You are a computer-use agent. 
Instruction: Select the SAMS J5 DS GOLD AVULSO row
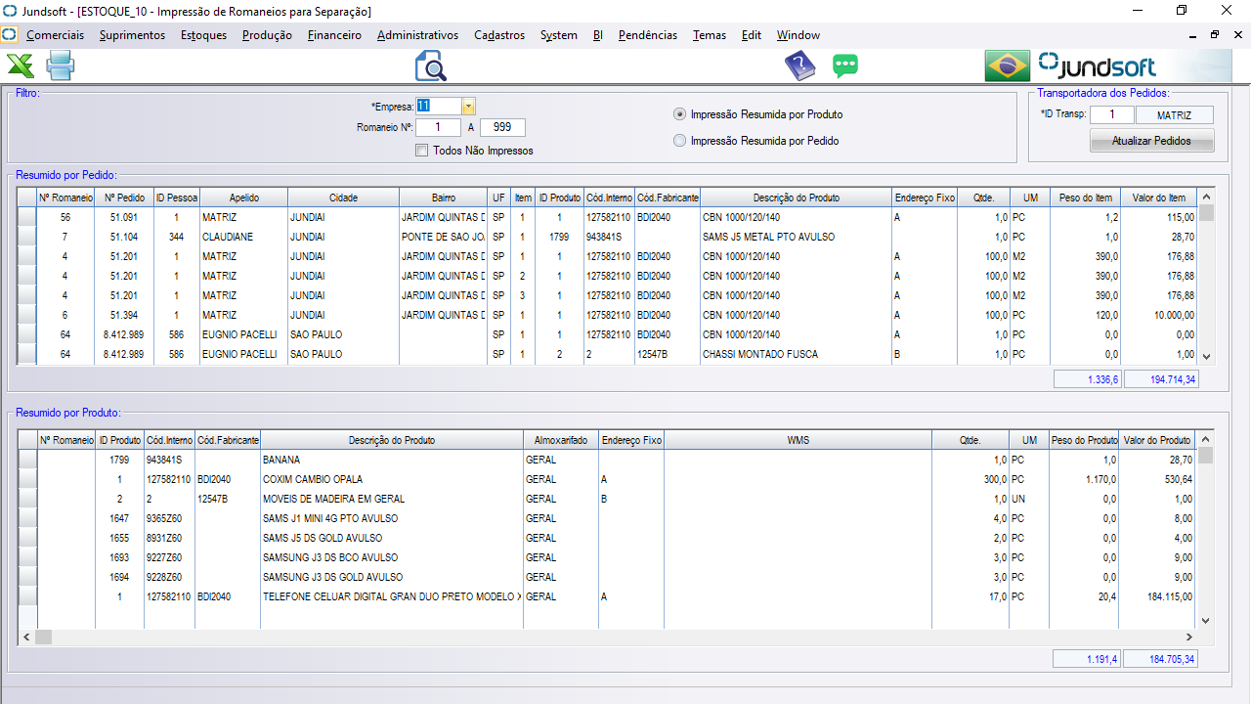point(609,538)
